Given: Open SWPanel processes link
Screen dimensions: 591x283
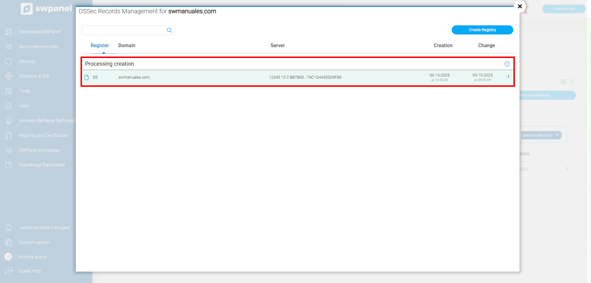Looking at the screenshot, I should [x=39, y=150].
